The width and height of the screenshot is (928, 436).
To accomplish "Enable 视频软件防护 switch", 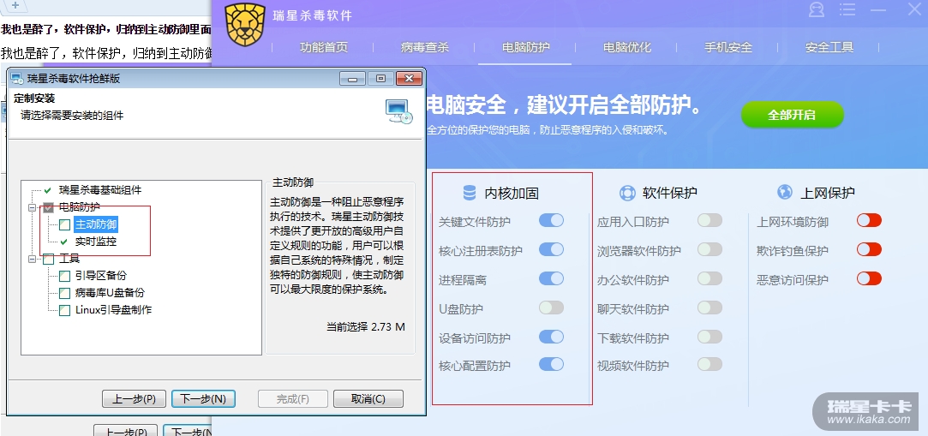I will [709, 364].
